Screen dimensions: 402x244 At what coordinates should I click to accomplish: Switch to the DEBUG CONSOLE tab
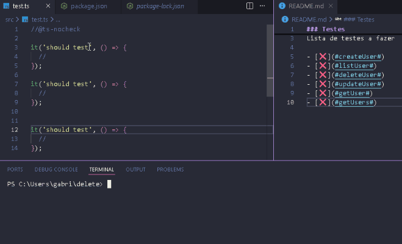click(56, 170)
